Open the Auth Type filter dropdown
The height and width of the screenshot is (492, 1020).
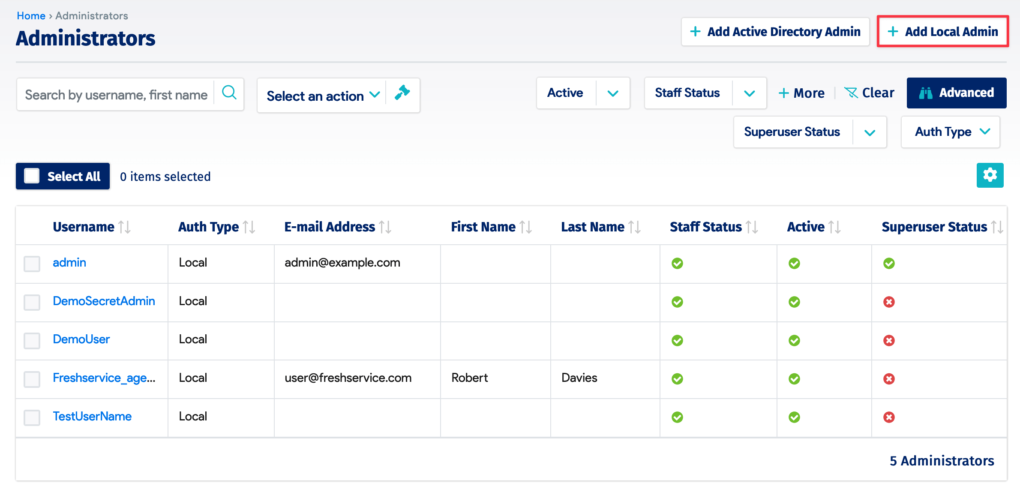point(950,132)
